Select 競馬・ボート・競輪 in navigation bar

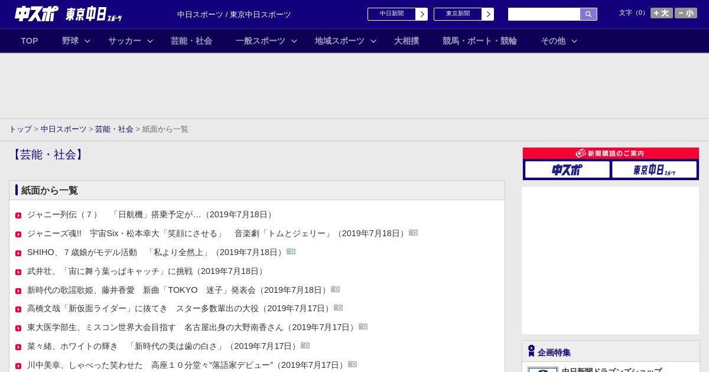pos(480,41)
